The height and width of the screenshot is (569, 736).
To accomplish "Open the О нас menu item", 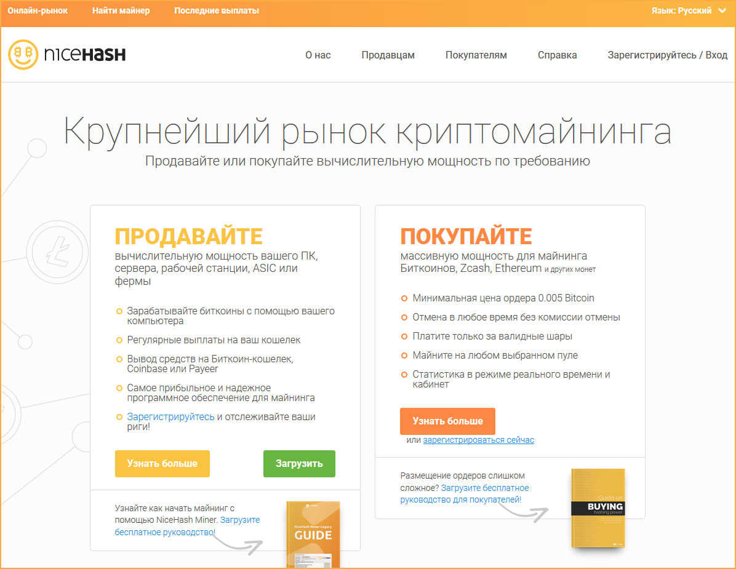I will [x=318, y=55].
